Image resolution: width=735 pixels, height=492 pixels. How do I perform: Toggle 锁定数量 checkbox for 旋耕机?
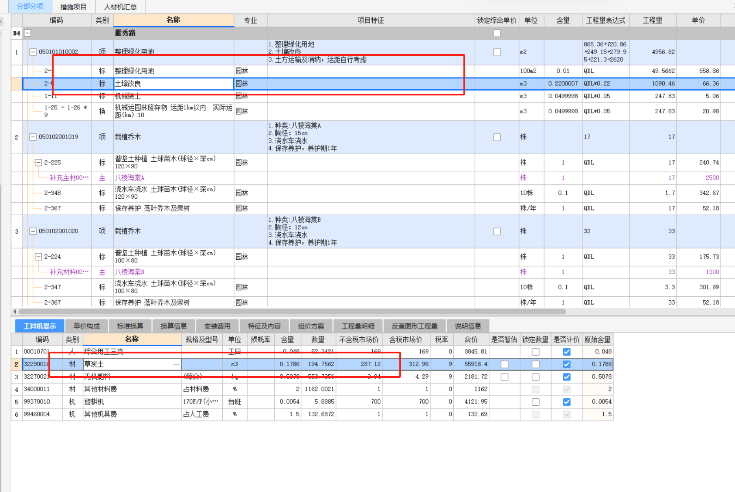[x=536, y=402]
